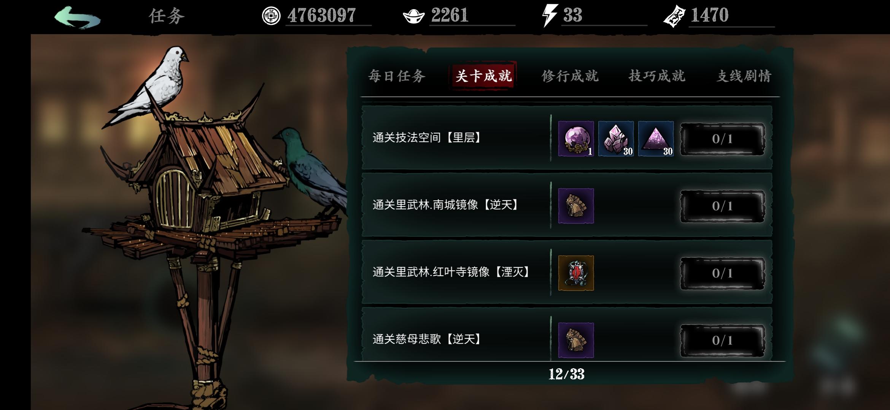This screenshot has height=410, width=890.
Task: Click the silver ingot currency icon
Action: pos(413,16)
